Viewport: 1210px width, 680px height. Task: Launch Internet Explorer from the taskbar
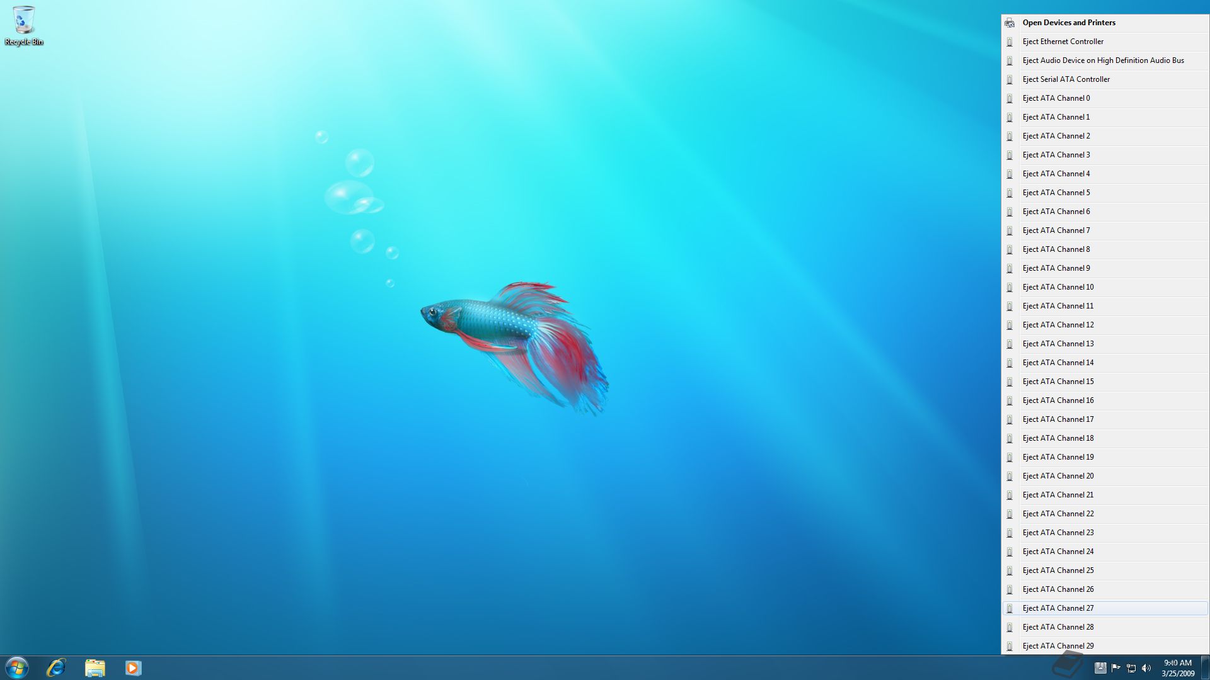click(x=56, y=667)
